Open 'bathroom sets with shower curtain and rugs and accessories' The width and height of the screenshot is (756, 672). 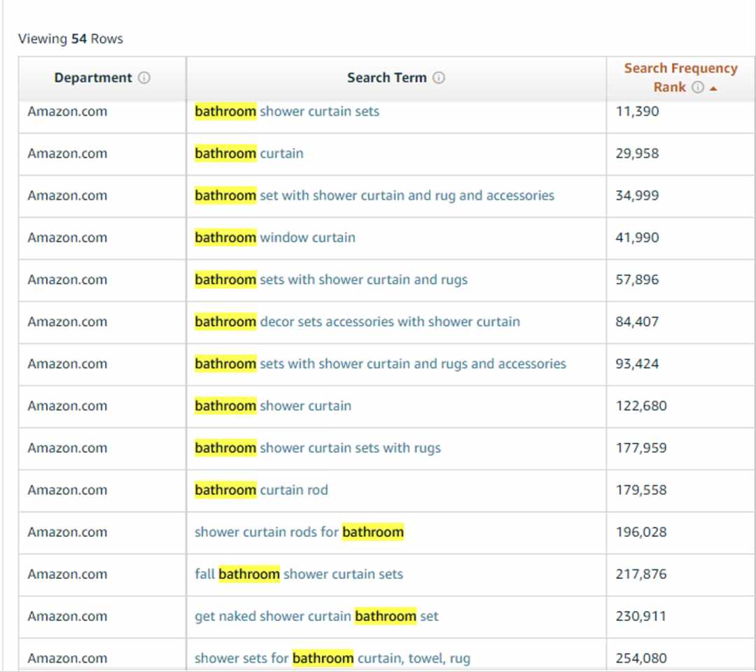pos(380,363)
